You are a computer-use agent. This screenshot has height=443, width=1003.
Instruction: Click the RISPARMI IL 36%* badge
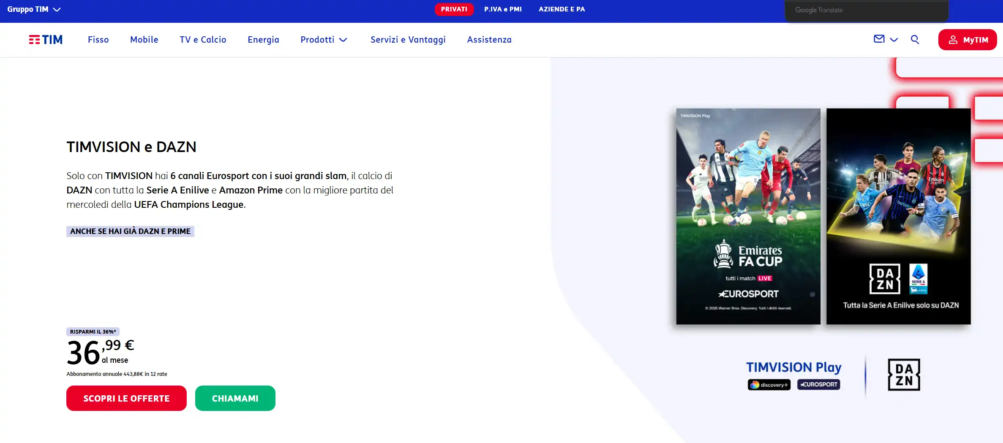coord(93,332)
